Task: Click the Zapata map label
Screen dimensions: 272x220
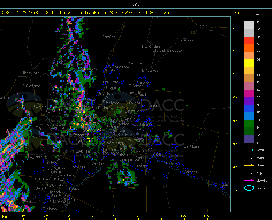Action: tap(74, 189)
